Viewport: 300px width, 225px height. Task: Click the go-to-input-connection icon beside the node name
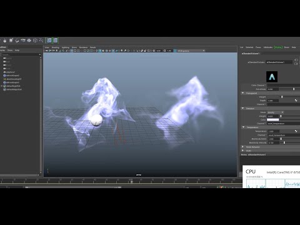click(x=296, y=60)
